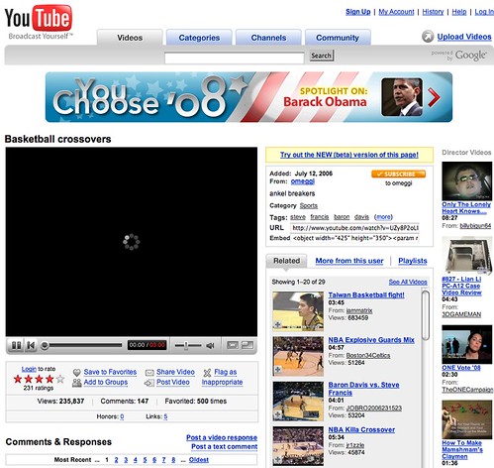
Task: Try the NEW beta version link
Action: (x=349, y=155)
